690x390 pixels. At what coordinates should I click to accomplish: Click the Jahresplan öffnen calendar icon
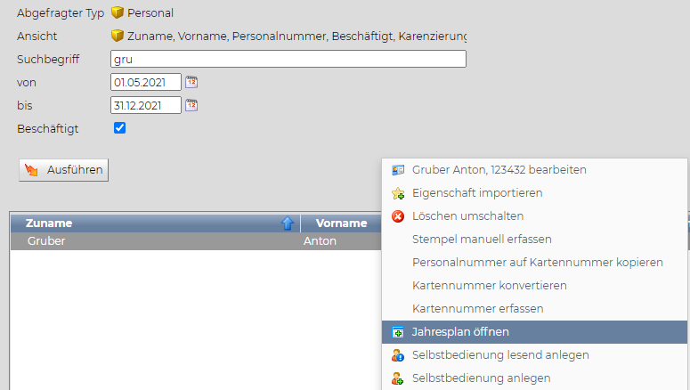click(x=398, y=332)
